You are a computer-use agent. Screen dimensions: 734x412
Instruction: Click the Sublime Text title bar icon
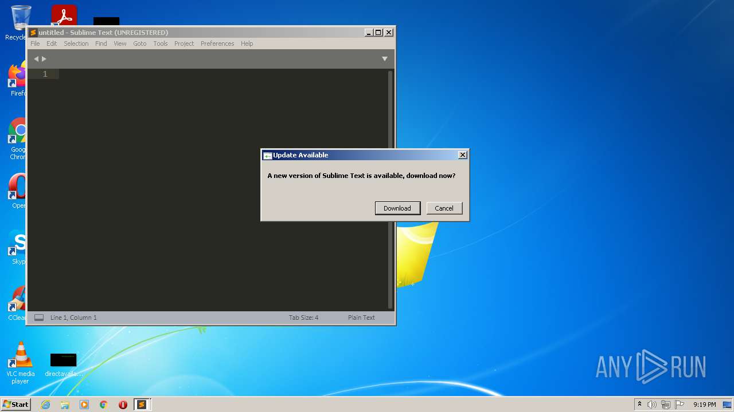click(33, 33)
